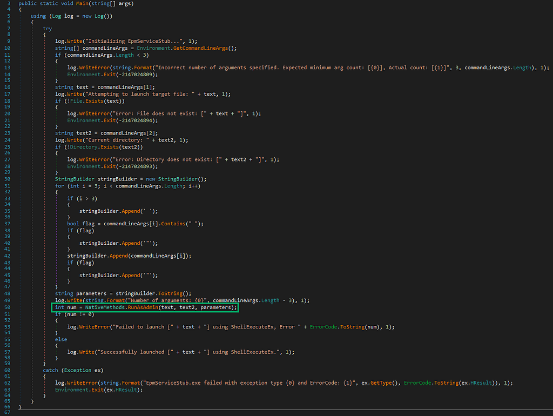Click Exit(-2147024894) call on line 21
The image size is (553, 416).
point(131,120)
